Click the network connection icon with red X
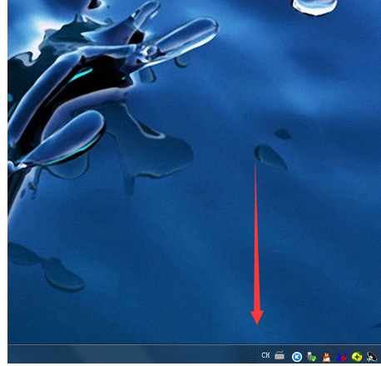This screenshot has height=366, width=381. coord(342,357)
